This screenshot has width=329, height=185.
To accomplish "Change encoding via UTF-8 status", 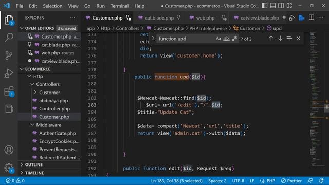I will [x=238, y=181].
